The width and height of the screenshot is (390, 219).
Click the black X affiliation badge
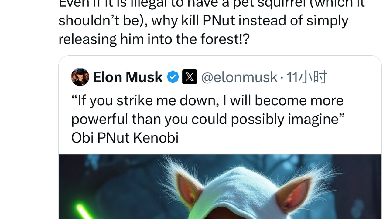[x=190, y=77]
